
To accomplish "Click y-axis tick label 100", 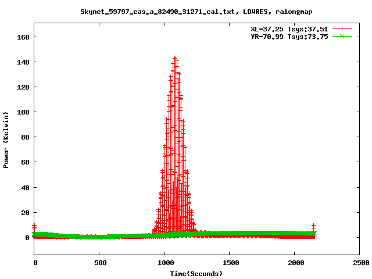I will (x=23, y=112).
